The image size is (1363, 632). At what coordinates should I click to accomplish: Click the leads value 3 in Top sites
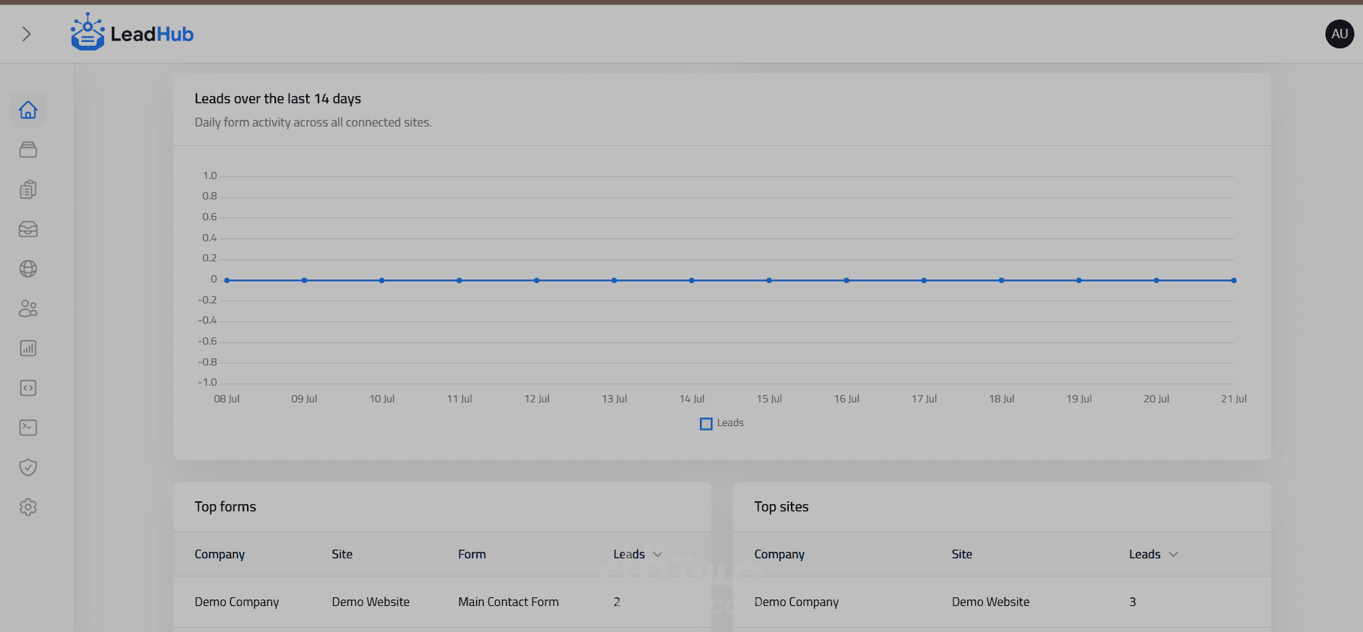click(x=1133, y=602)
